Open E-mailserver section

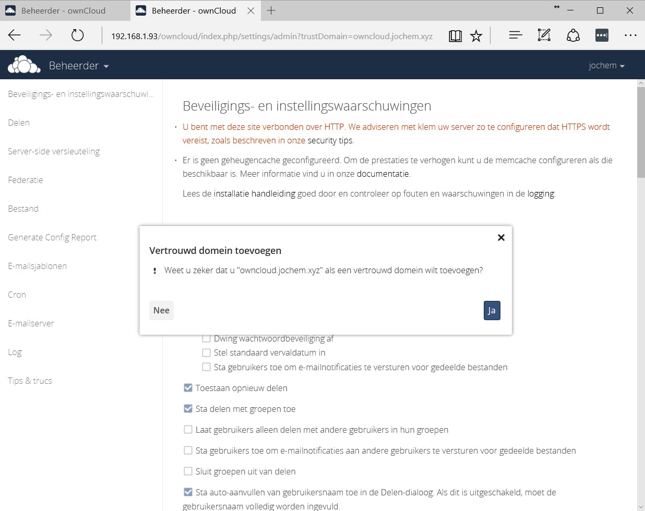pyautogui.click(x=31, y=323)
